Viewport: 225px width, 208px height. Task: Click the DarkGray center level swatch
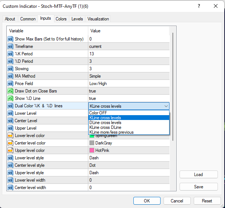(x=92, y=143)
